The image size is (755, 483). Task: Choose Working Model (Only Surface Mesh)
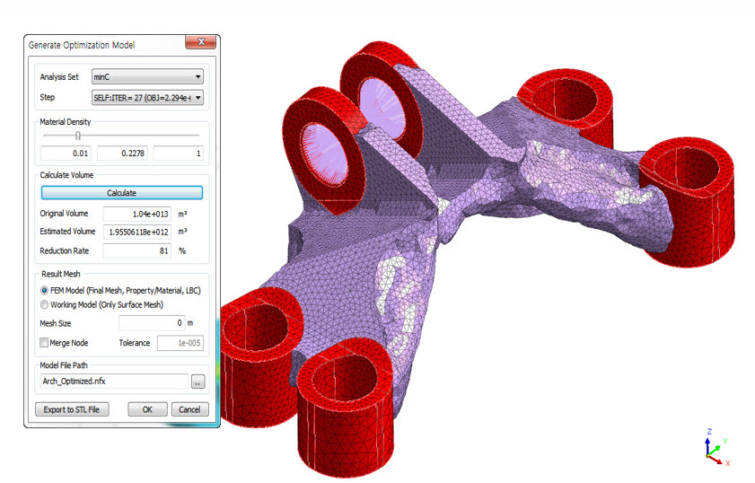[45, 304]
